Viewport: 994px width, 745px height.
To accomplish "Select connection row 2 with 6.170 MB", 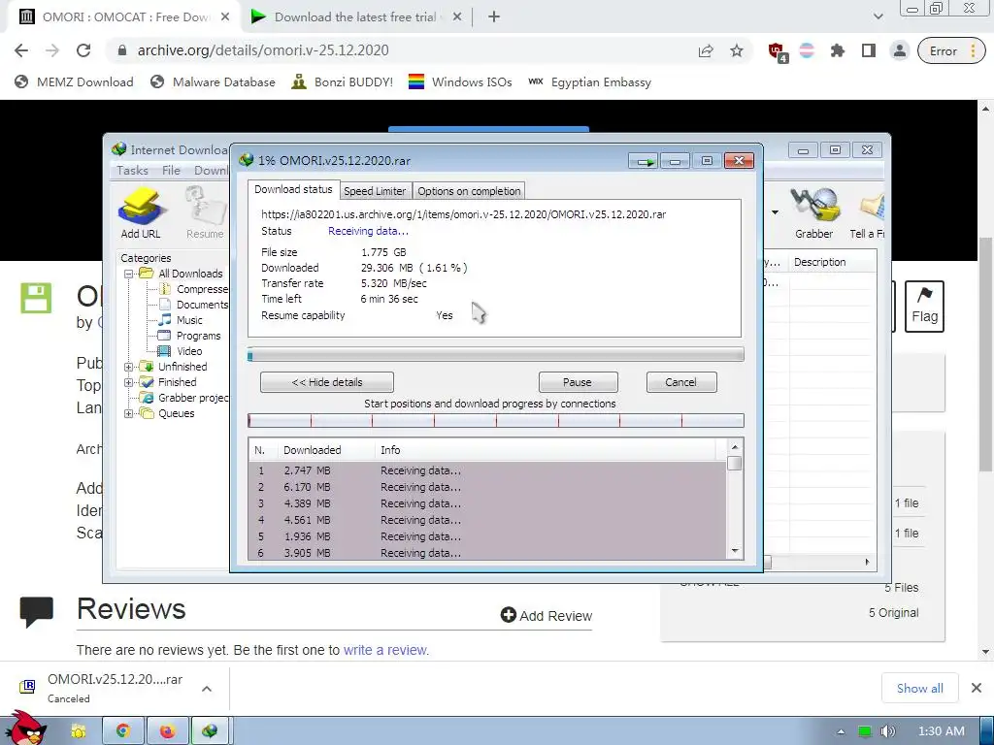I will tap(487, 487).
